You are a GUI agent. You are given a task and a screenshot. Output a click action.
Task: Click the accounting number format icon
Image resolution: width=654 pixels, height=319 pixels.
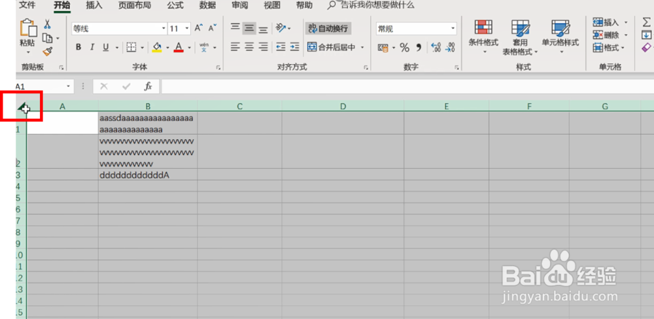tap(383, 48)
